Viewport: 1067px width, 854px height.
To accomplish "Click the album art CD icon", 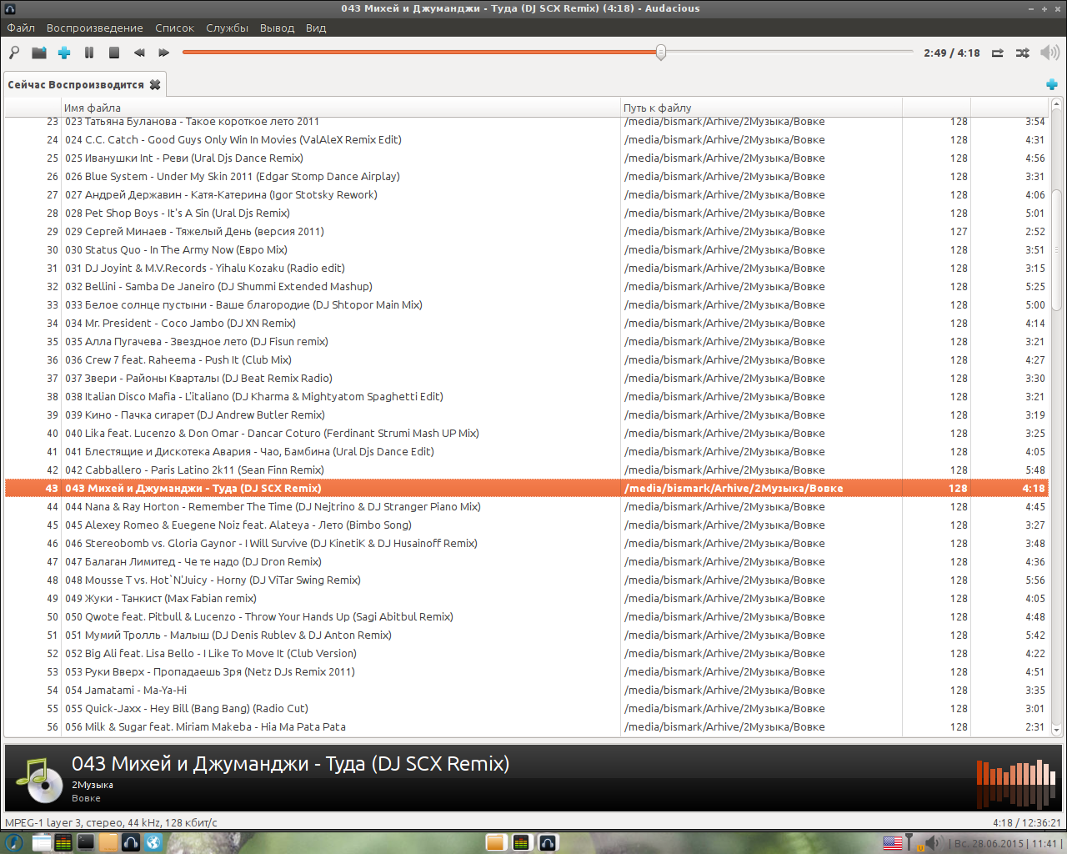I will [39, 779].
